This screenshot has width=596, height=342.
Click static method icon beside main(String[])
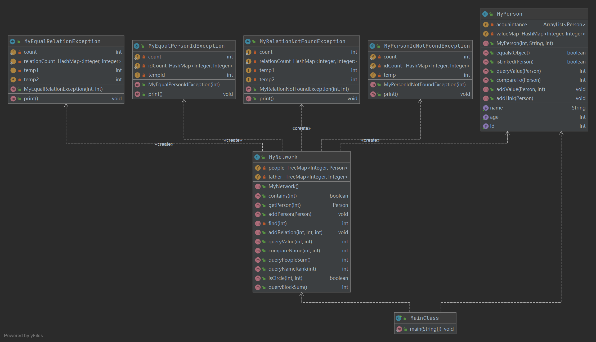[x=399, y=329]
